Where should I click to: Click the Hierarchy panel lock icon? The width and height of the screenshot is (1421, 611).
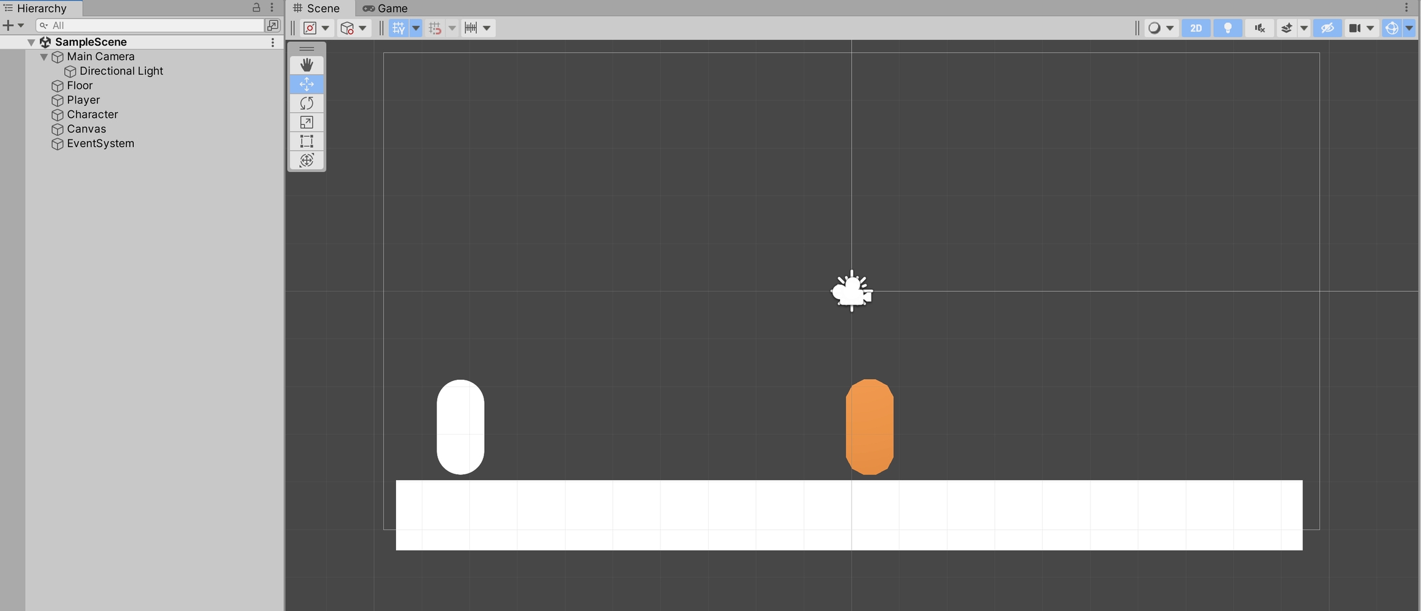256,8
